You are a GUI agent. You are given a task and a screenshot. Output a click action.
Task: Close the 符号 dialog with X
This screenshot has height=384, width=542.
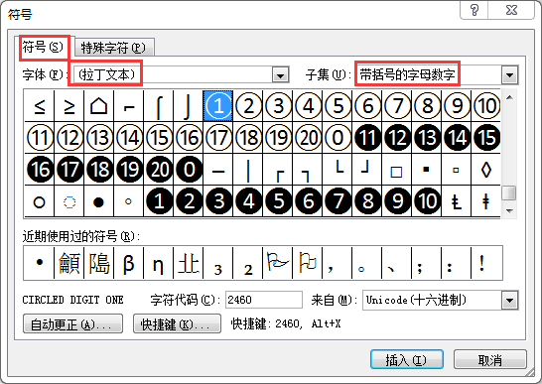click(511, 10)
